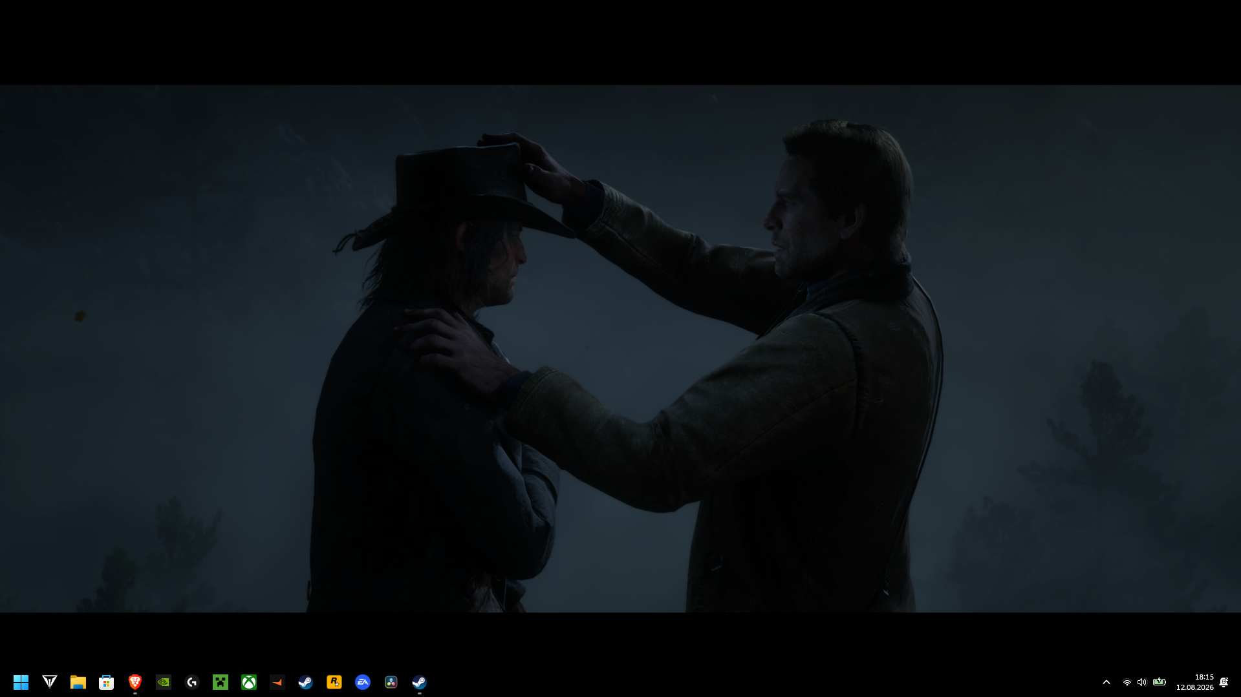Show hidden system tray icons

tap(1106, 682)
